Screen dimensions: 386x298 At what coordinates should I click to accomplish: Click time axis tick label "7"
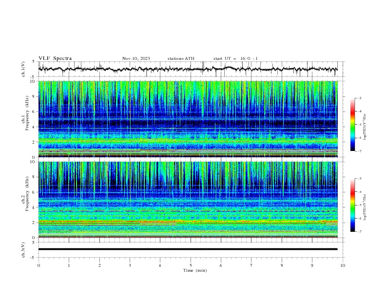[x=251, y=265]
